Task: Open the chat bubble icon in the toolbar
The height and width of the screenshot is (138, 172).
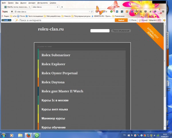Action: [x=155, y=11]
